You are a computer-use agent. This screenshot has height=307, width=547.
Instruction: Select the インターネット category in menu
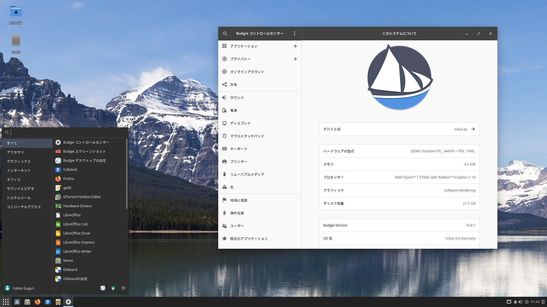[x=19, y=170]
